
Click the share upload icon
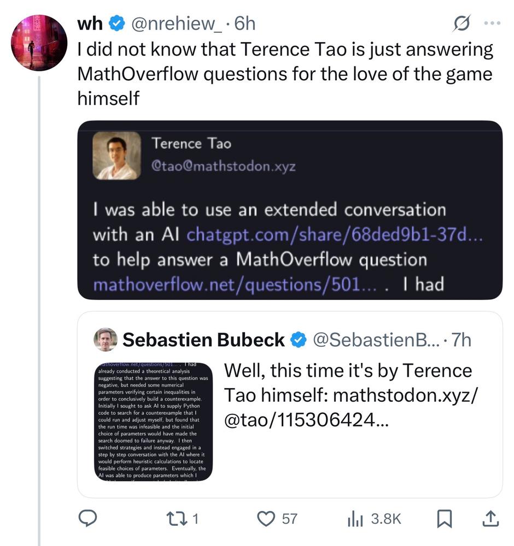coord(490,519)
